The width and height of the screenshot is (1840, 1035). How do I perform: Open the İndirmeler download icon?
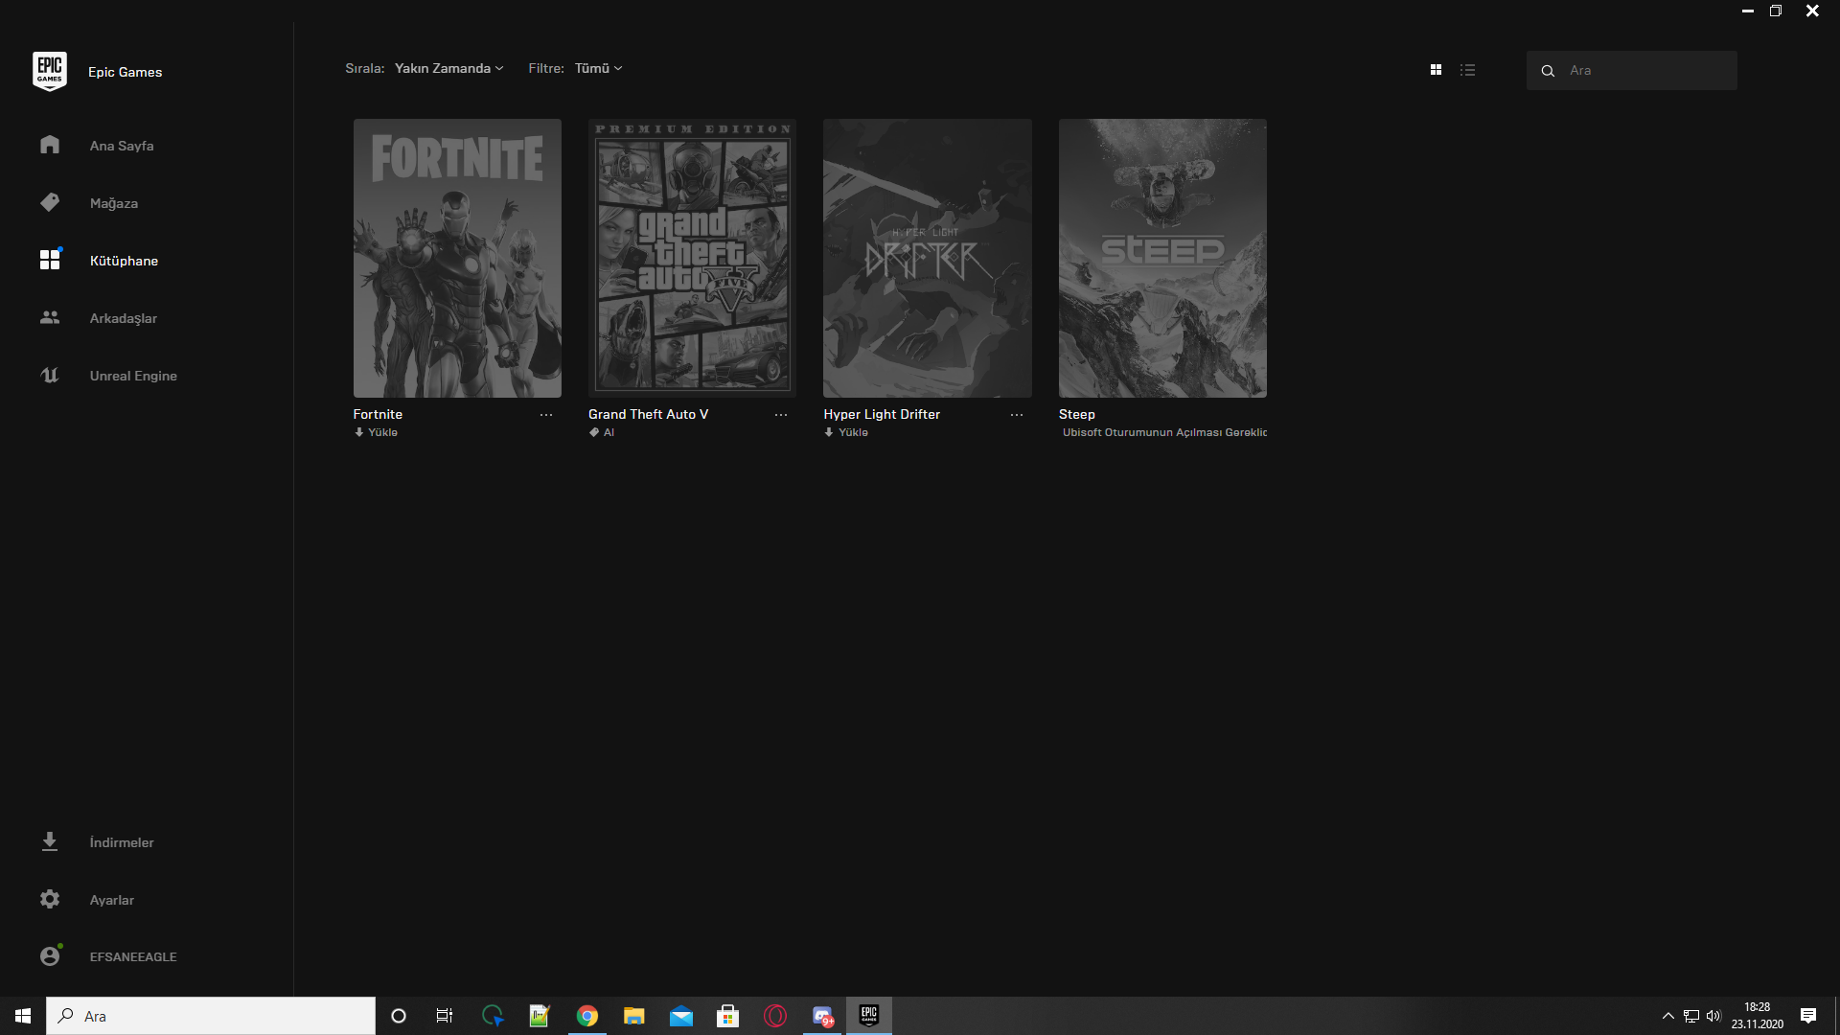coord(50,841)
